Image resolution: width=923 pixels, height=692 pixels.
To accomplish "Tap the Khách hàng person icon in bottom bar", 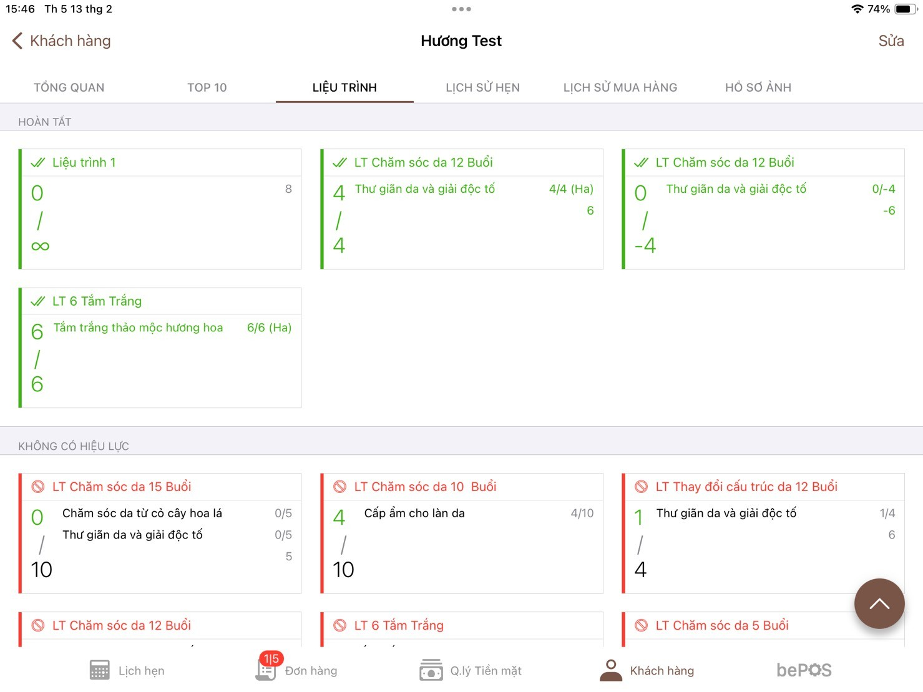I will 611,670.
